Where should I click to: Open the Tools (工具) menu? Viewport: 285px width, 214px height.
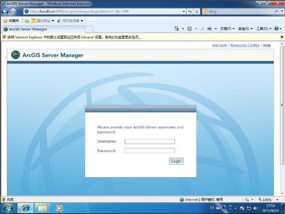(264, 29)
